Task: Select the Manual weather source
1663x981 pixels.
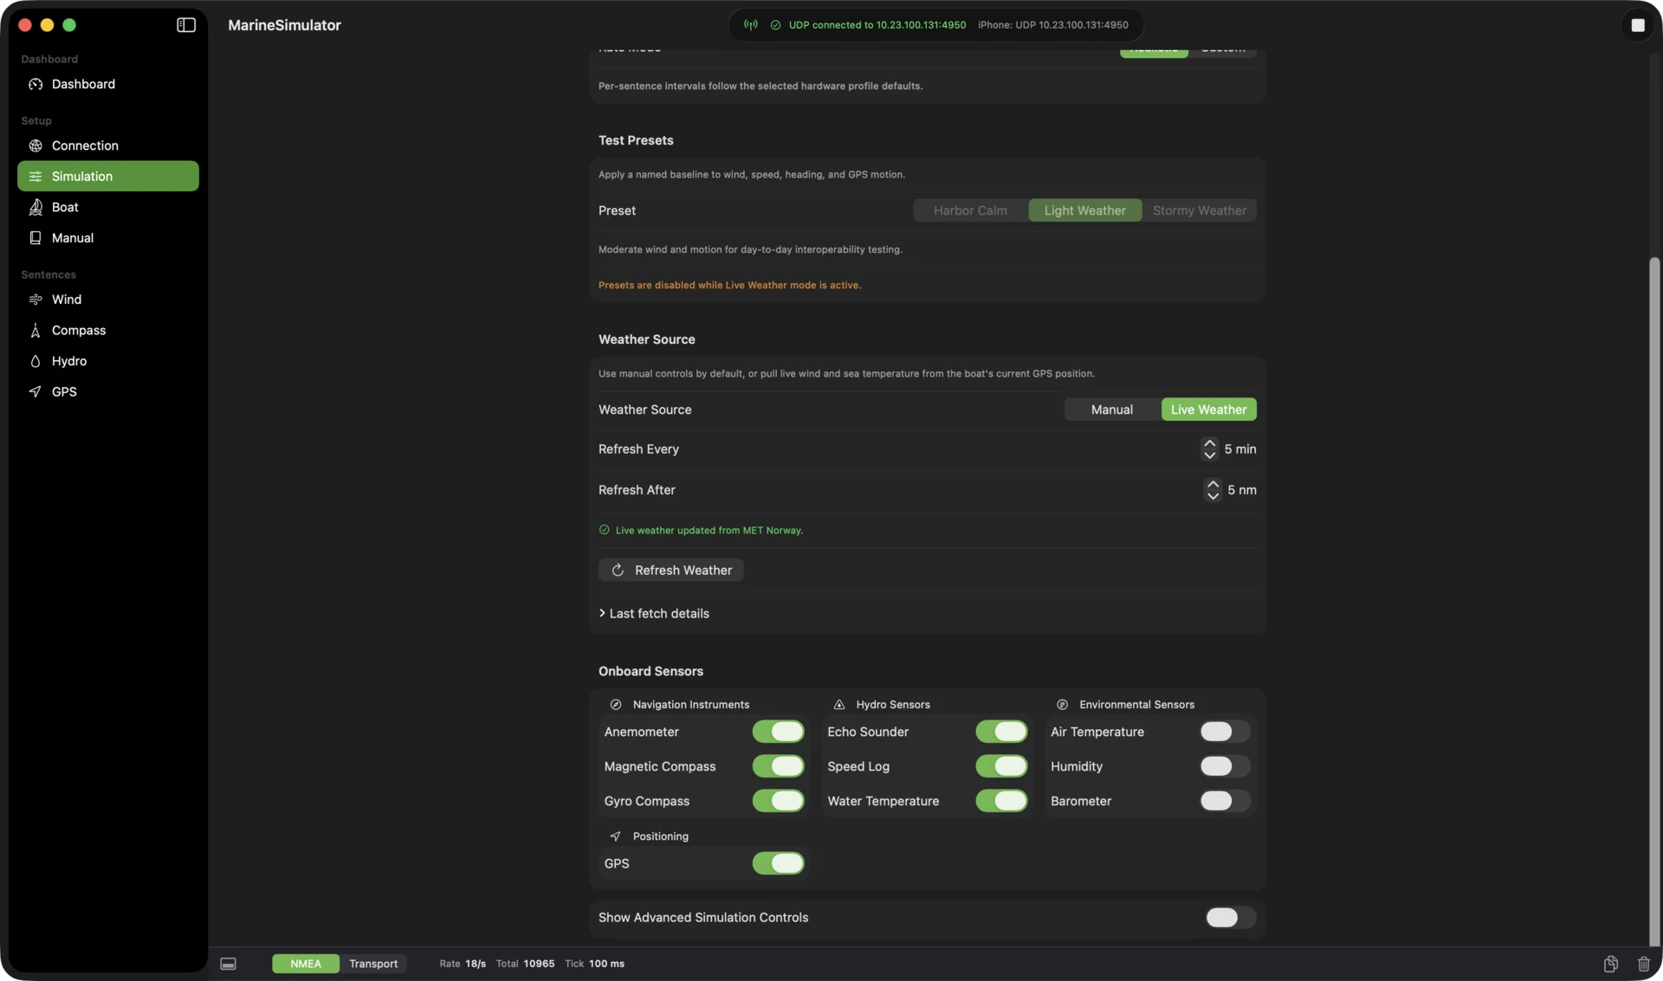Action: click(x=1112, y=410)
